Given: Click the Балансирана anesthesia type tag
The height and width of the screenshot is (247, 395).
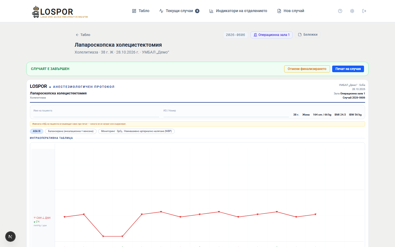Looking at the screenshot, I should [71, 131].
